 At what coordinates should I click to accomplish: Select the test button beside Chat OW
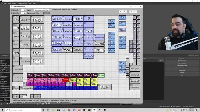(x=37, y=20)
